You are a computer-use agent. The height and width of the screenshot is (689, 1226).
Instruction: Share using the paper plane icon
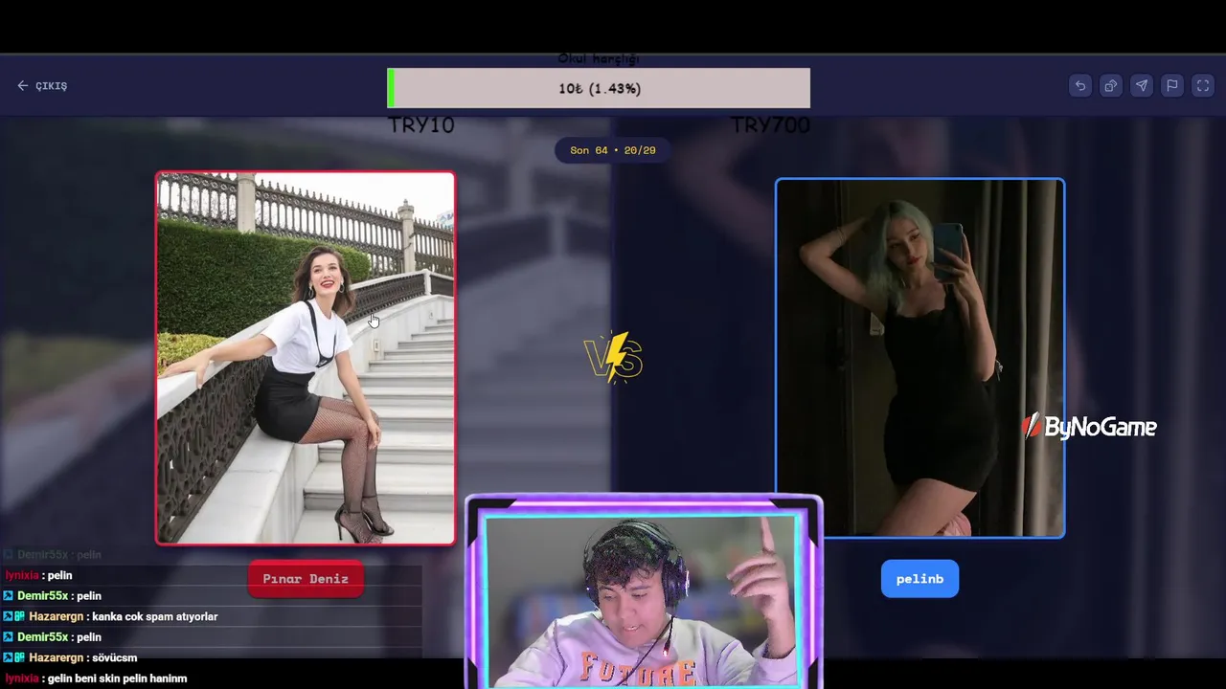click(1142, 86)
